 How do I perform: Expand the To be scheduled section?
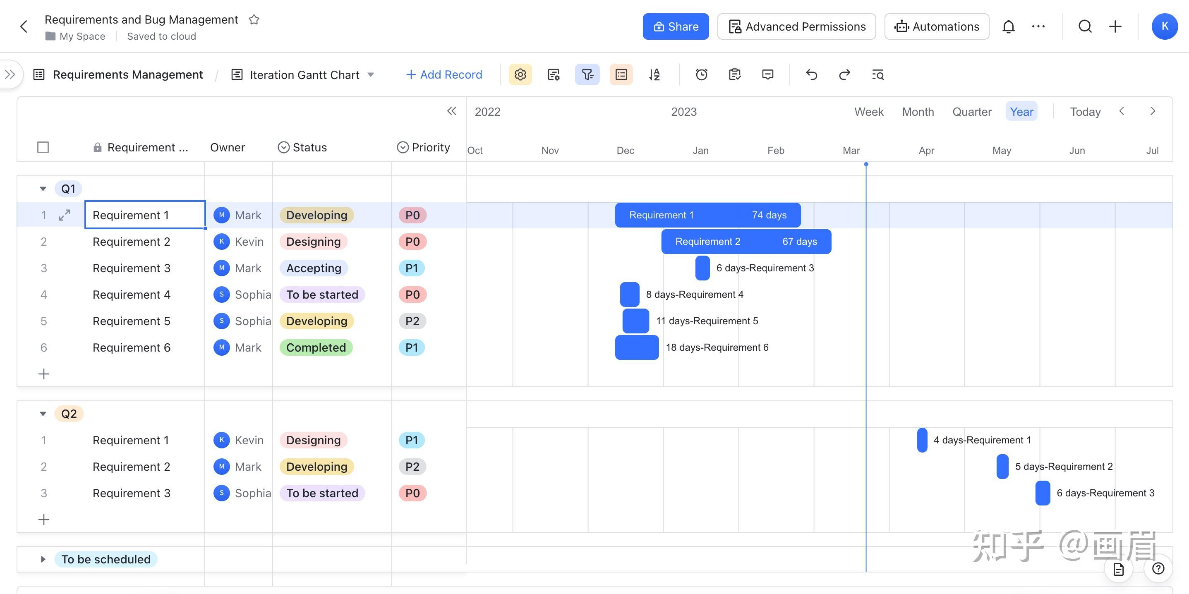(x=43, y=559)
